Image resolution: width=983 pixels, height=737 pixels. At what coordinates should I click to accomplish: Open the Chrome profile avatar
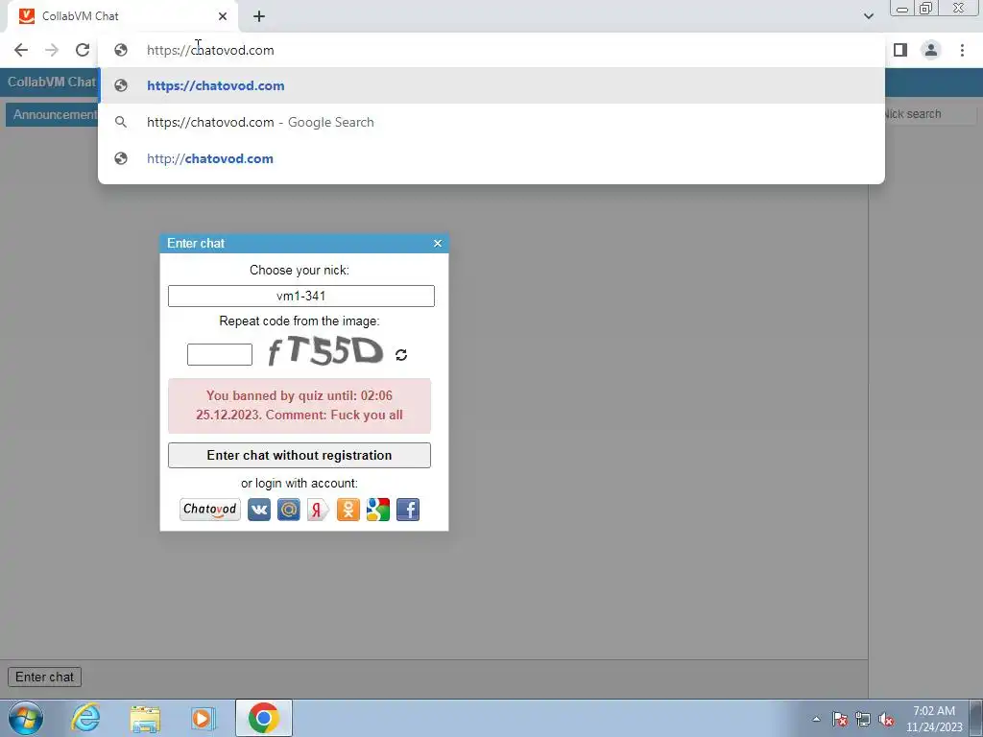coord(931,50)
